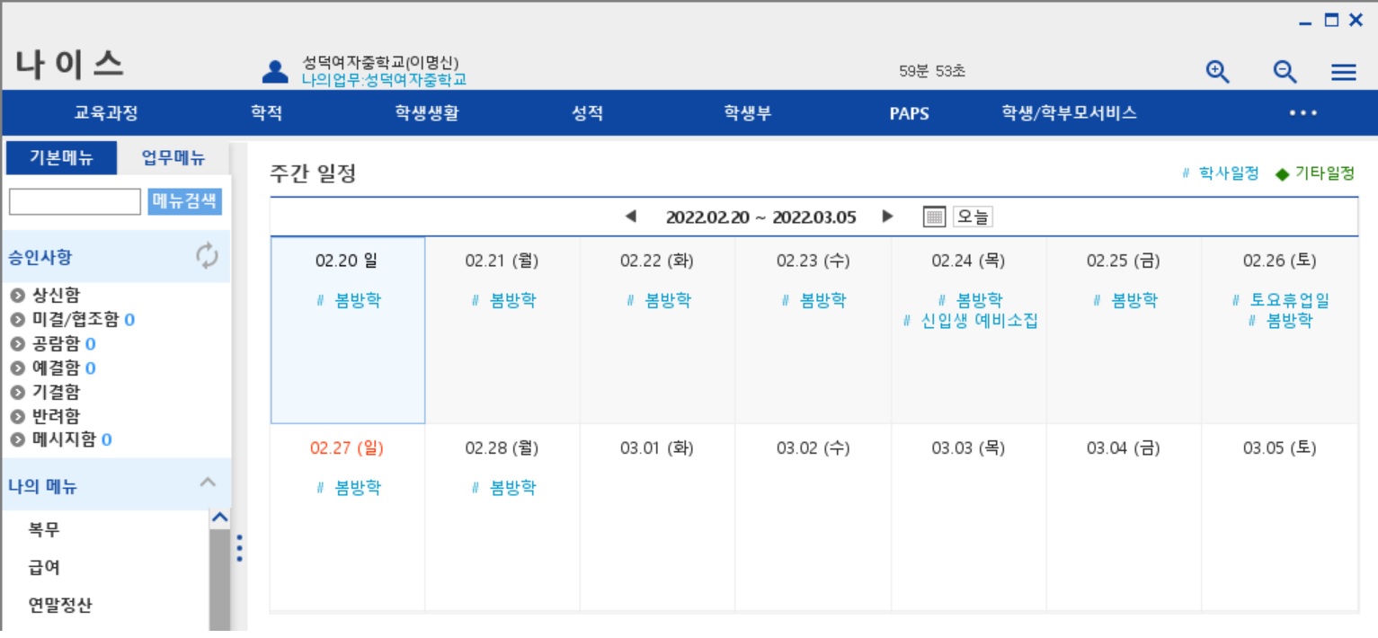The image size is (1378, 638).
Task: Open the 상신함 box
Action: point(56,295)
